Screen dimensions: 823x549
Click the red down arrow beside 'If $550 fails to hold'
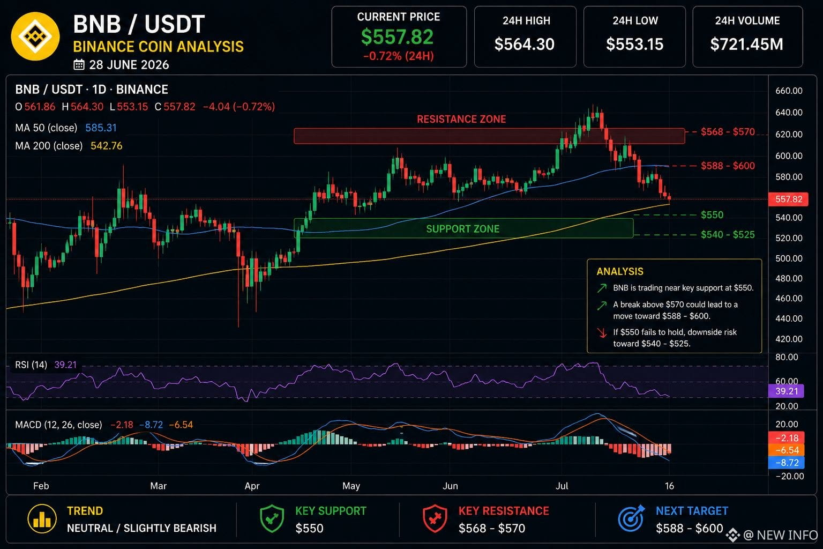602,333
